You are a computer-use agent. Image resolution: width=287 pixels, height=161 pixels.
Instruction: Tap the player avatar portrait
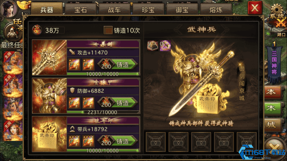(x=9, y=8)
